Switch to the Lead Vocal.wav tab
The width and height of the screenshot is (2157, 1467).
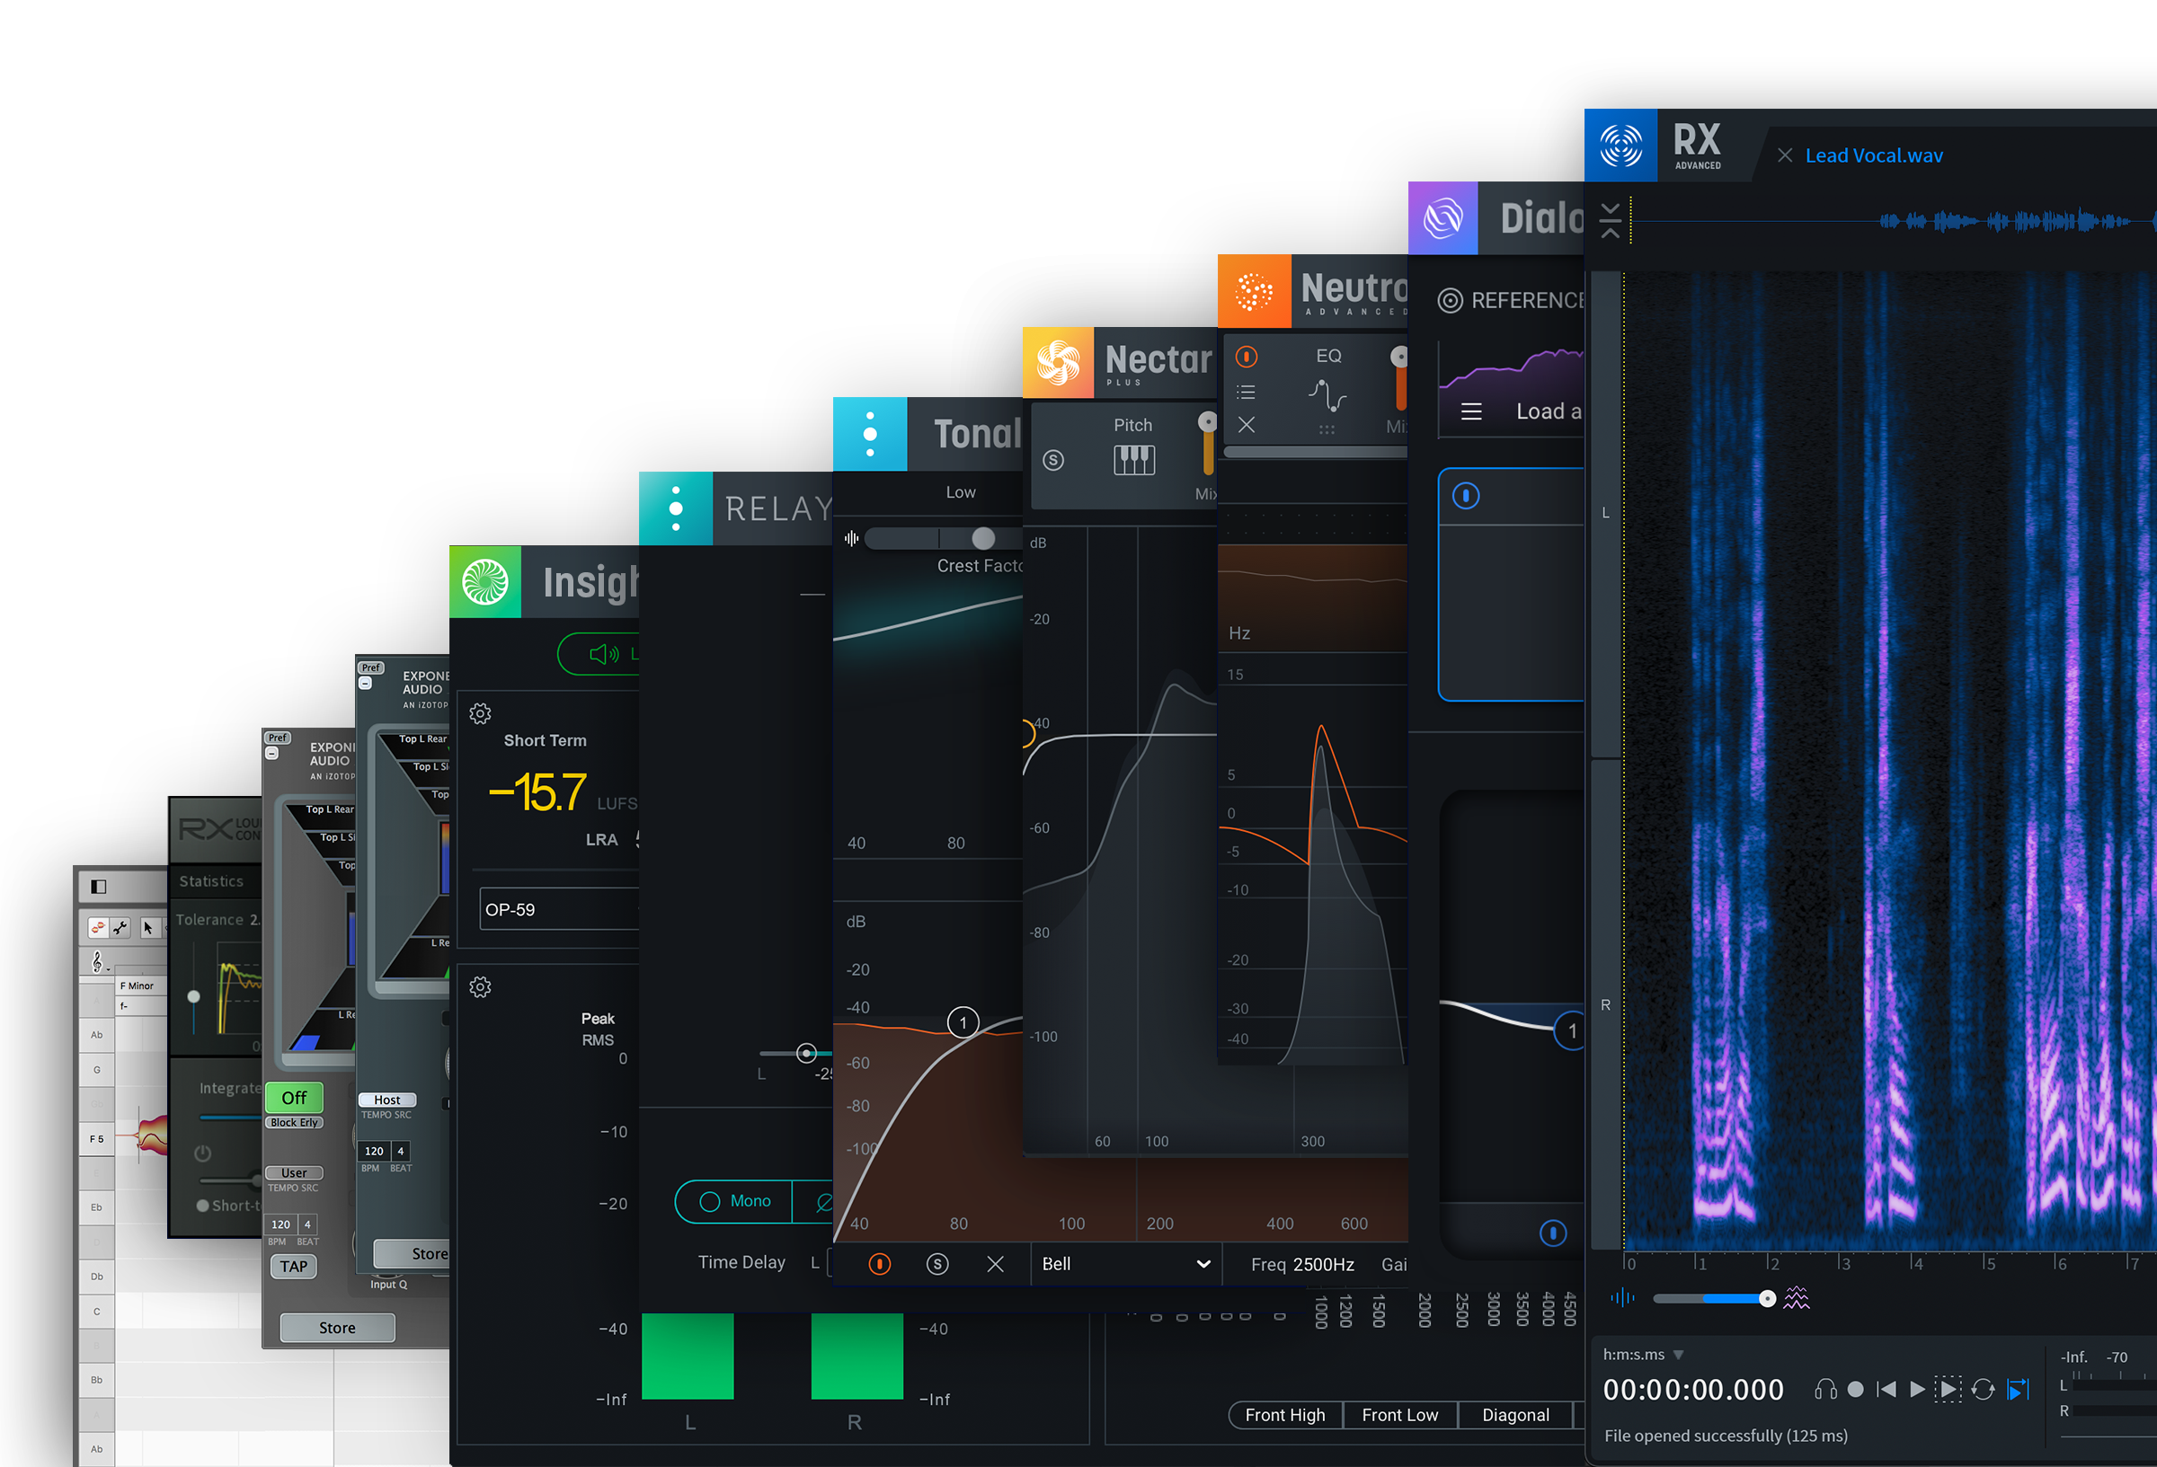[x=1873, y=156]
